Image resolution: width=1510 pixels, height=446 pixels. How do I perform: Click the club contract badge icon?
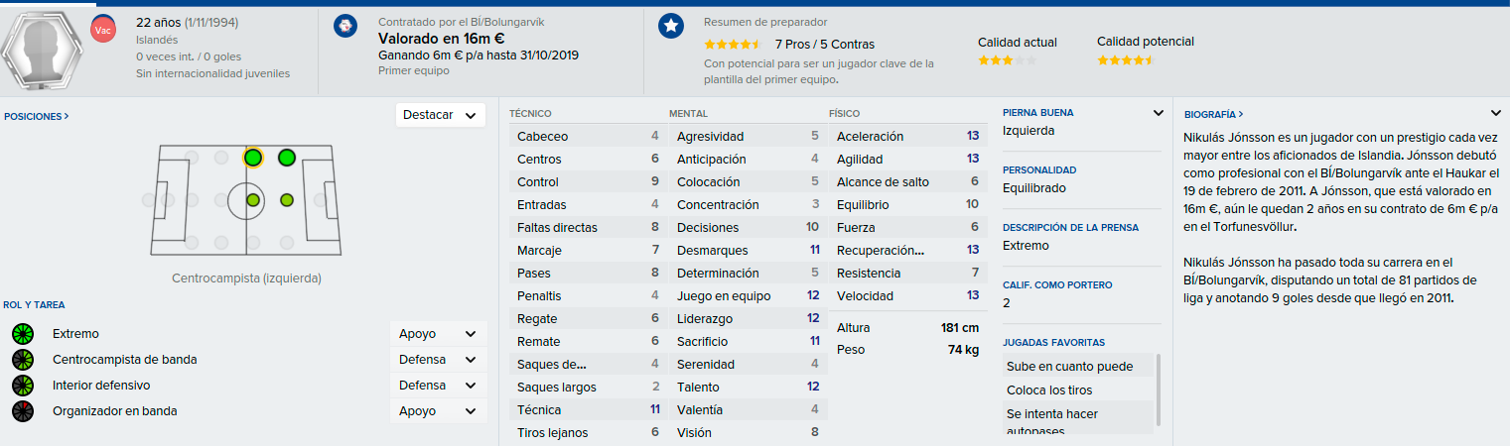345,27
